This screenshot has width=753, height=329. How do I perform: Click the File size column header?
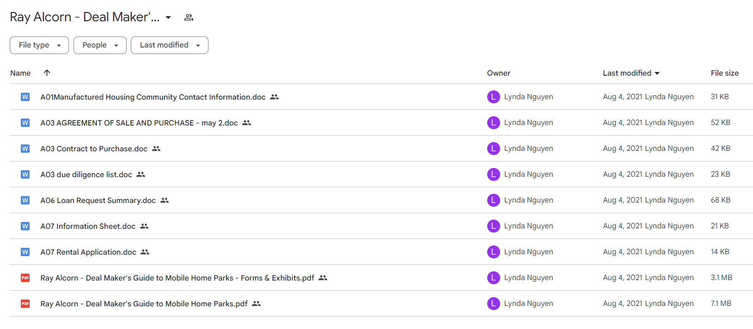pos(724,73)
